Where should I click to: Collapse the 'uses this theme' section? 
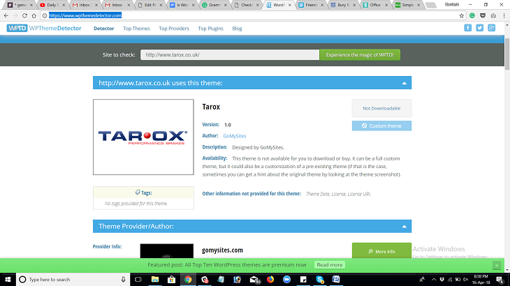coord(404,83)
